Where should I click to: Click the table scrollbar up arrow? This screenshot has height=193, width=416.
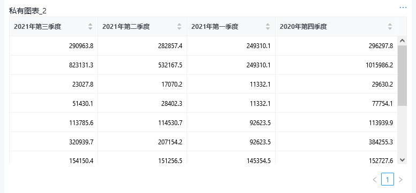[x=402, y=41]
